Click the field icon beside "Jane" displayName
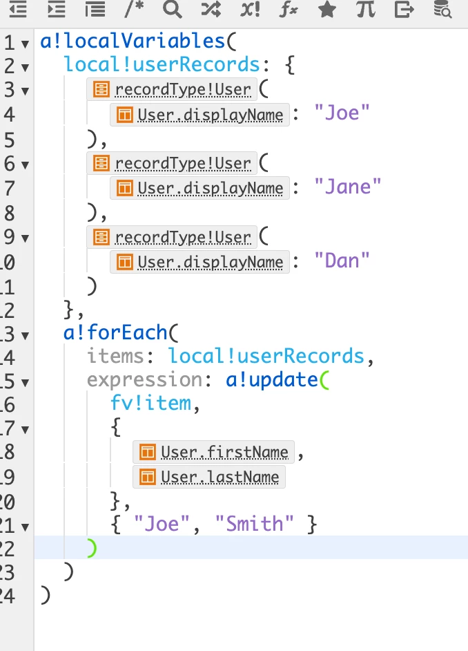 click(124, 188)
